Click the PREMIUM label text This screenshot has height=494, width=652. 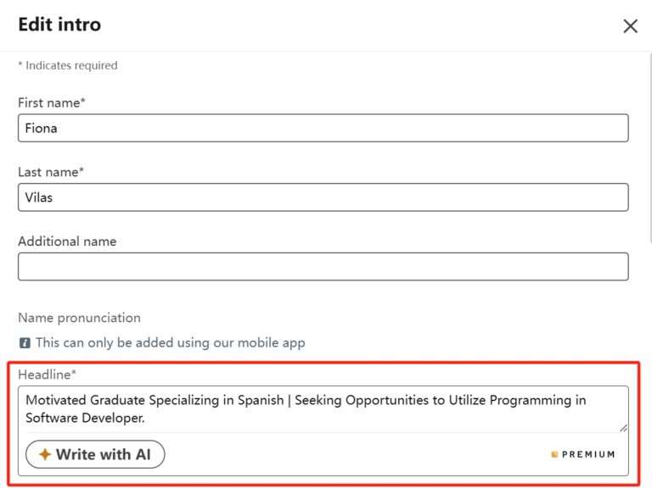(x=588, y=455)
